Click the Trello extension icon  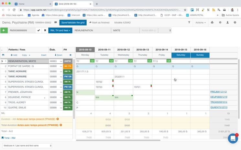click(192, 10)
